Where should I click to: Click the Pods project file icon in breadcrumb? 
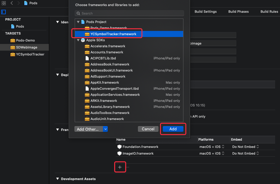click(26, 3)
